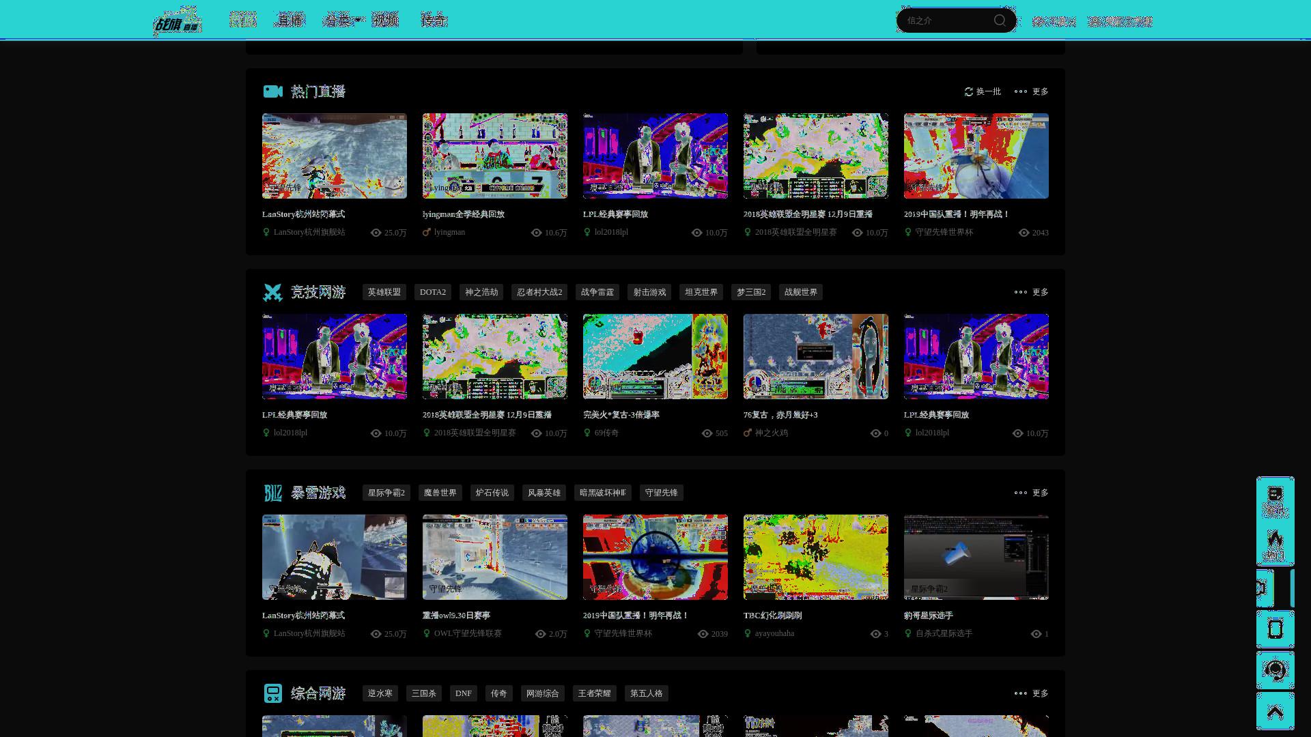Open the 豹哥星际选手 stream thumbnail

pyautogui.click(x=976, y=557)
